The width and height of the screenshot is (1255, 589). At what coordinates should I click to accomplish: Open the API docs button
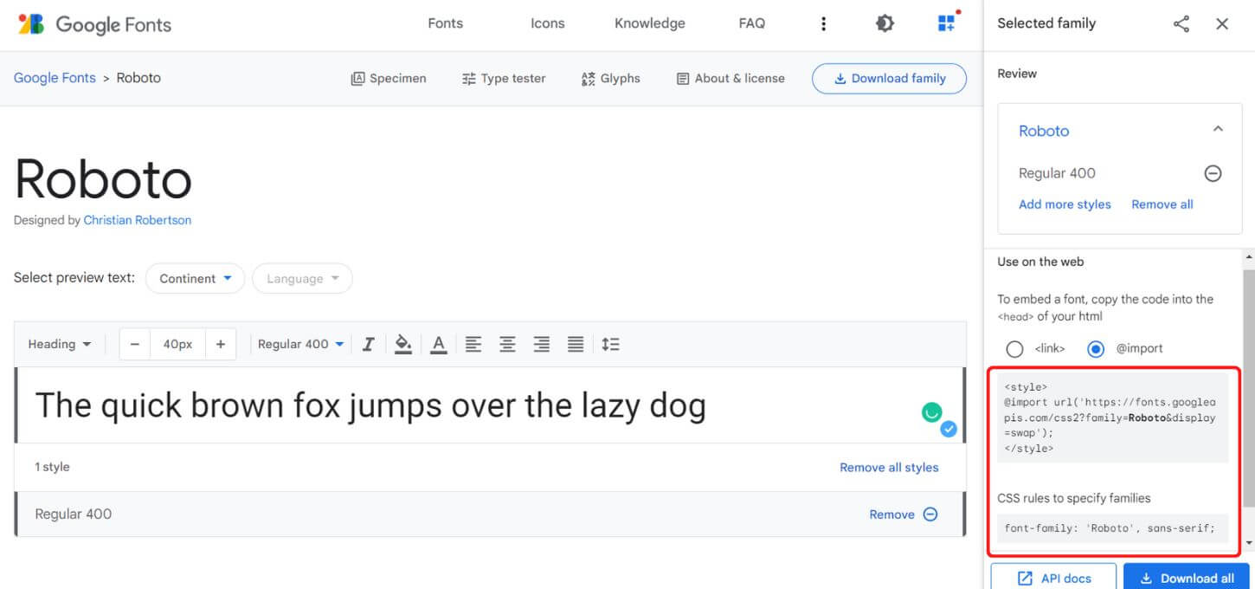click(x=1053, y=578)
